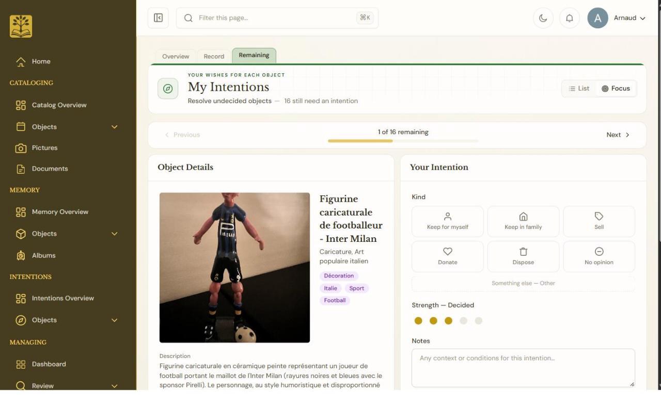Screen dimensions: 661x395
Task: Click the 'Italie' tag
Action: (330, 288)
